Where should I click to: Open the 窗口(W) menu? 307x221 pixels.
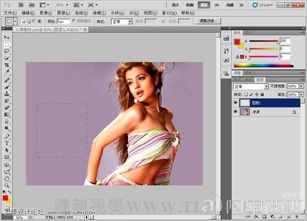[169, 13]
